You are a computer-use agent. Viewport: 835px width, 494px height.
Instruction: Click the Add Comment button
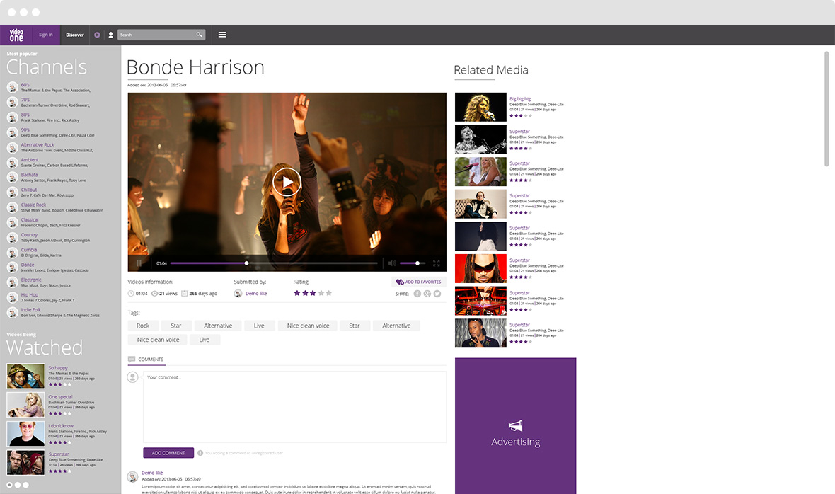[x=168, y=453]
